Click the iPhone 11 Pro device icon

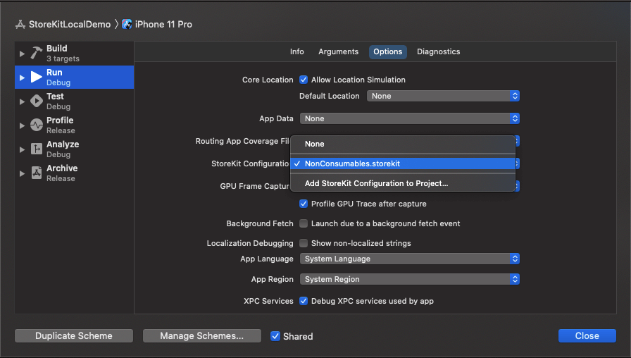127,24
